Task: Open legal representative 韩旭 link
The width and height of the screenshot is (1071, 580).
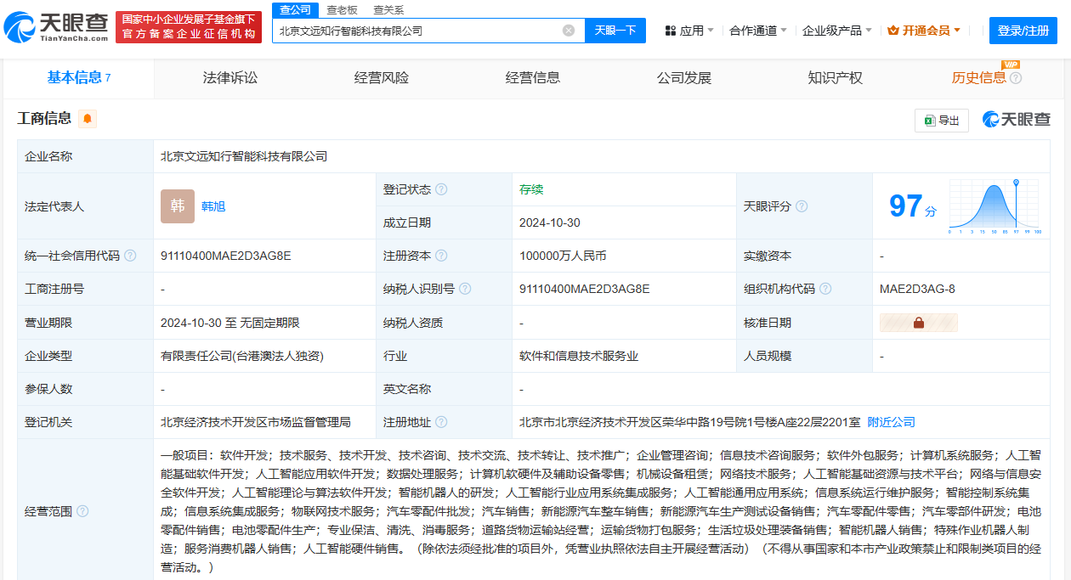Action: click(x=213, y=206)
